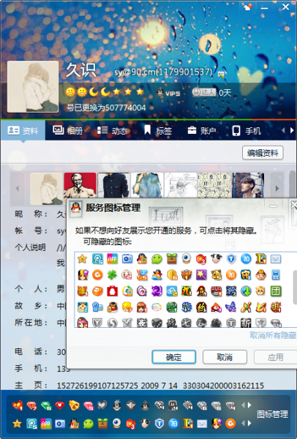Confirm with the 确定 button
The width and height of the screenshot is (297, 439).
coord(174,357)
